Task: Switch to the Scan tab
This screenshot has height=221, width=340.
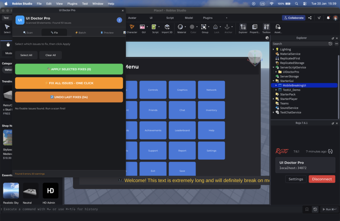Action: pyautogui.click(x=28, y=33)
